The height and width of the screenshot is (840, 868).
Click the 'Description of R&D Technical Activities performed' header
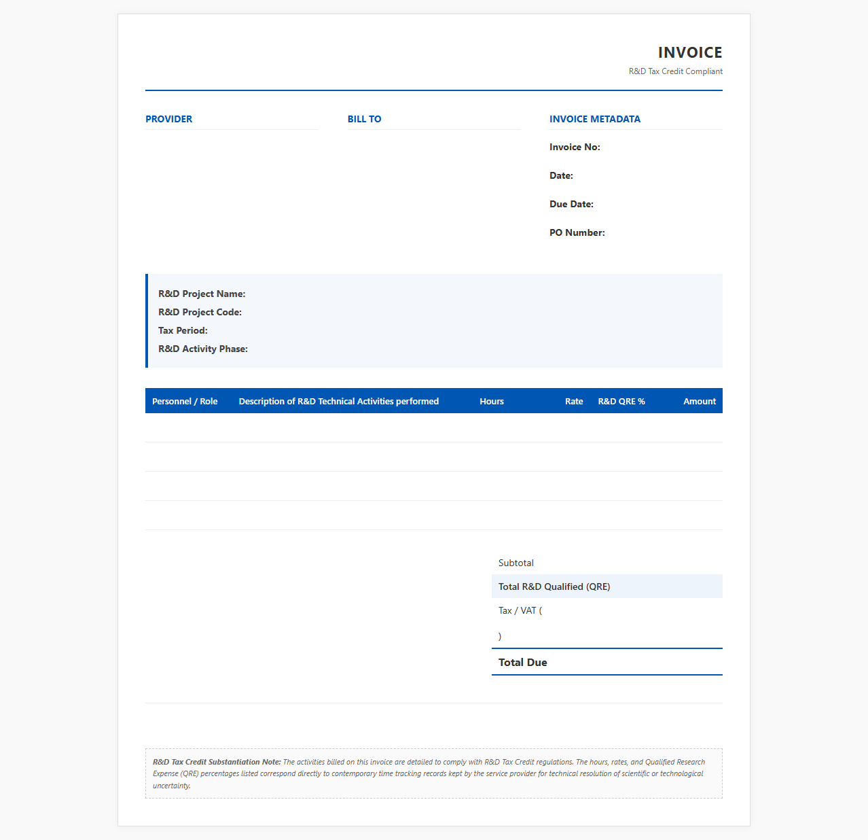click(x=339, y=401)
